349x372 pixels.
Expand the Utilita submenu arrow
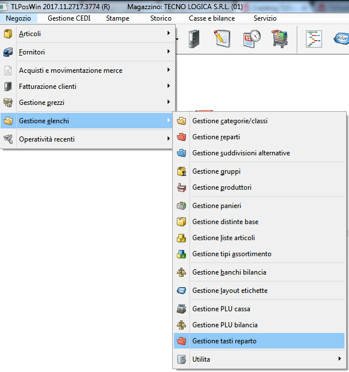340,359
